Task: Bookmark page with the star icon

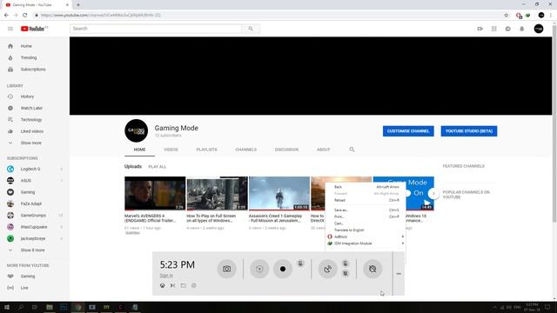Action: (507, 16)
